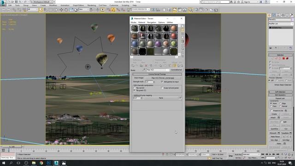Toggle the Preserve UVs checkbox
The height and width of the screenshot is (166, 295).
point(271,111)
